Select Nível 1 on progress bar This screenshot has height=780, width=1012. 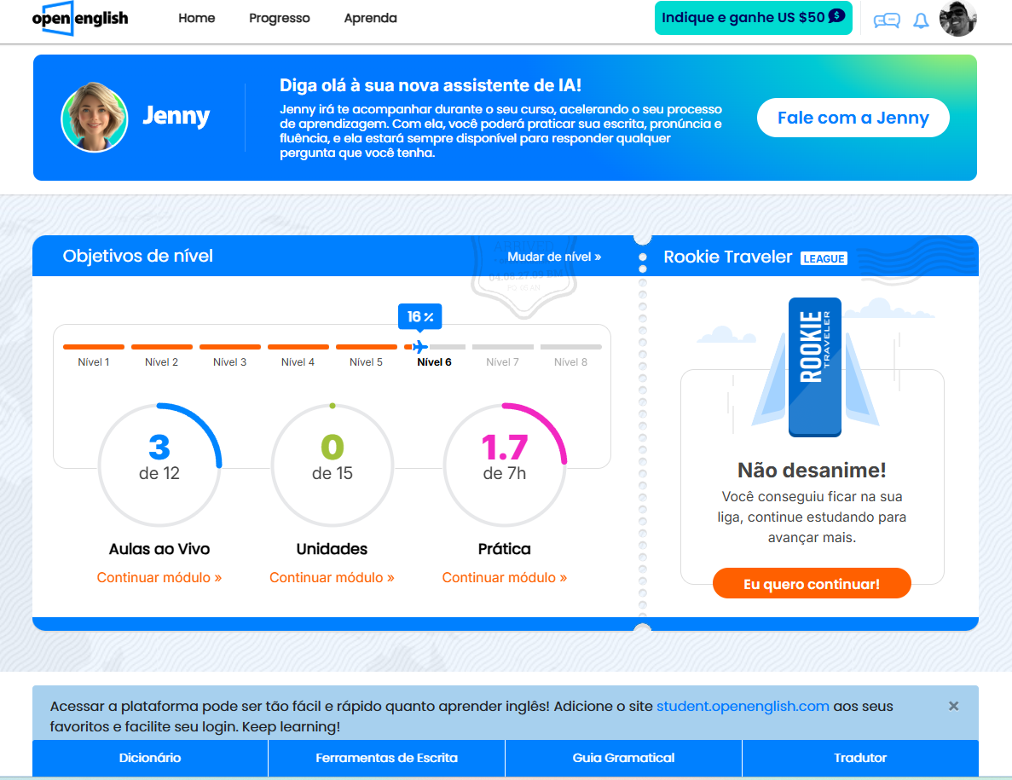point(94,355)
